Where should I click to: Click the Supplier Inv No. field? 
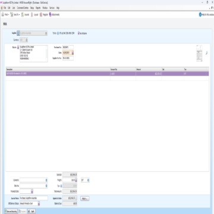click(68, 58)
